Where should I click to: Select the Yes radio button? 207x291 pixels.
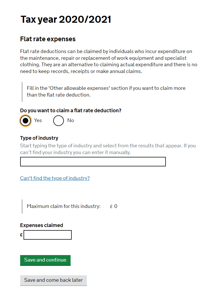point(25,121)
